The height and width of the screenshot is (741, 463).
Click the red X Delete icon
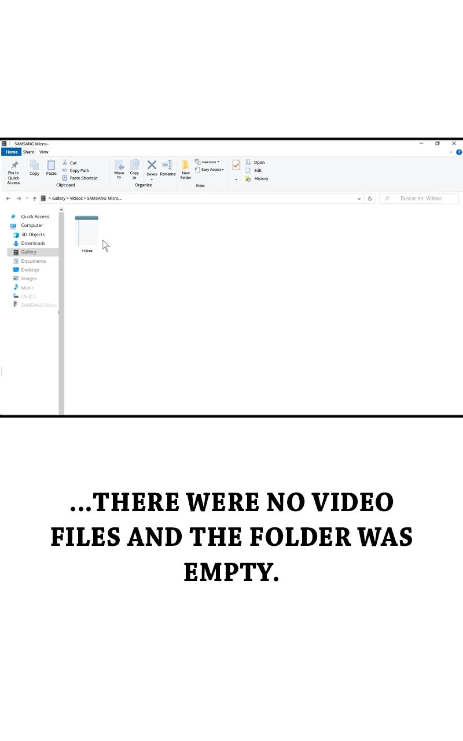(x=152, y=165)
